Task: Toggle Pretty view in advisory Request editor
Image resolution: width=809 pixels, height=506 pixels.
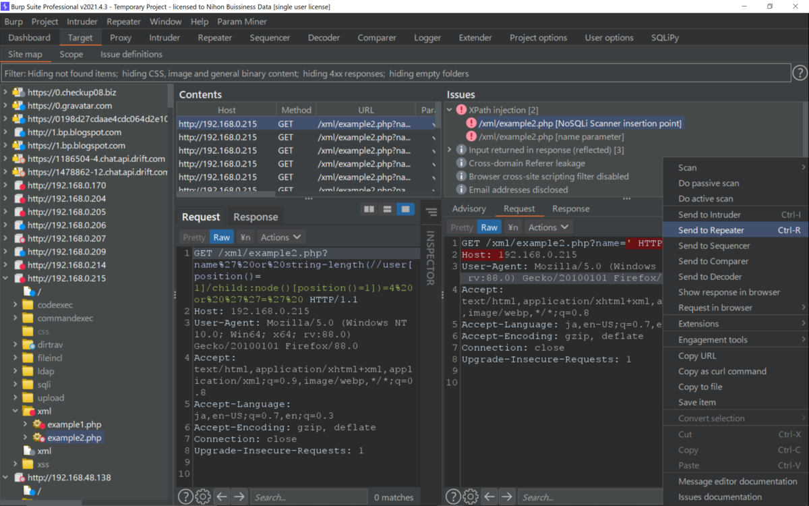Action: click(x=462, y=227)
